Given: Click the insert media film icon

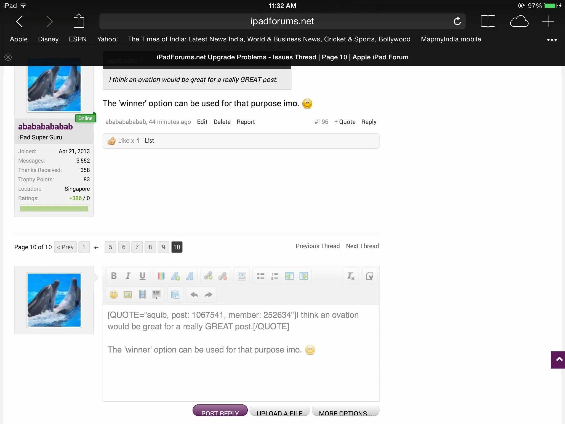Looking at the screenshot, I should tap(142, 295).
